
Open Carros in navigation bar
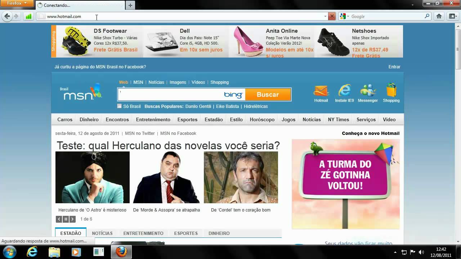(65, 119)
